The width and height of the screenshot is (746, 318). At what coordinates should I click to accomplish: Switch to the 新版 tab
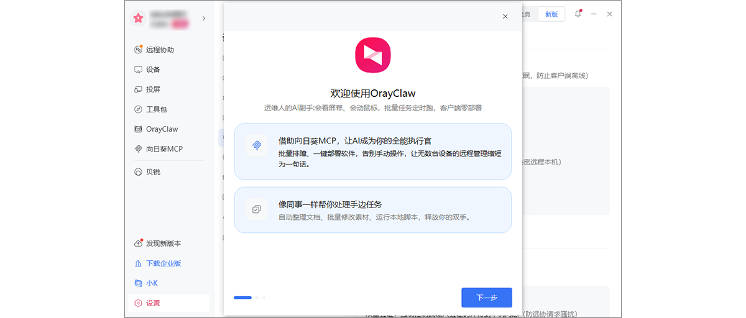pyautogui.click(x=551, y=14)
